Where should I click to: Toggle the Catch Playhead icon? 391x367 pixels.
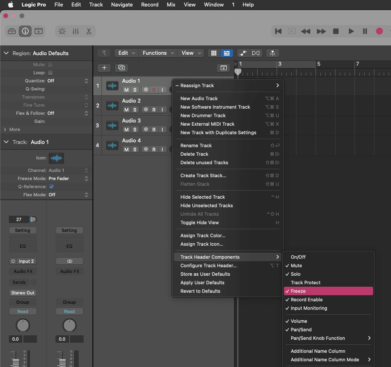click(x=273, y=53)
